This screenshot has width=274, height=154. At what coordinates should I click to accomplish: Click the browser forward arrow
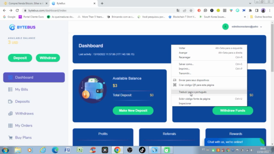pyautogui.click(x=11, y=10)
